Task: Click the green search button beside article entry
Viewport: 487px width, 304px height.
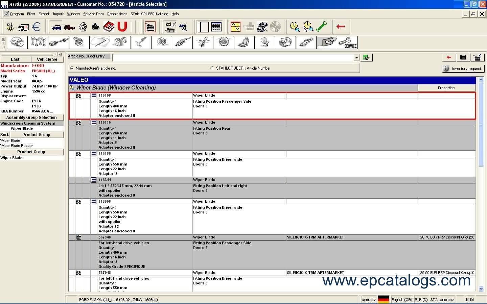Action: (366, 58)
